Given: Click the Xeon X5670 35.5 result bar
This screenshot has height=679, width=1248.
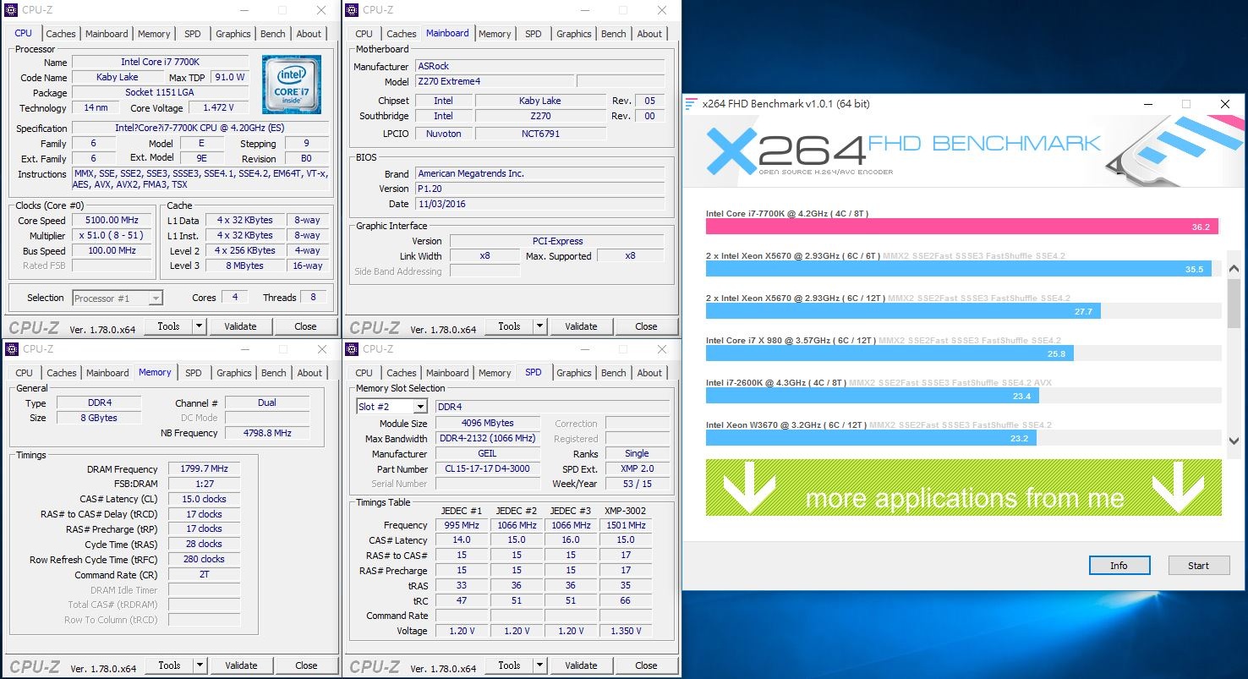Looking at the screenshot, I should coord(958,269).
